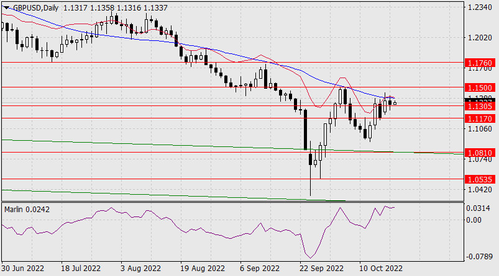Click the 22 Sep 2022 date label
Image resolution: width=499 pixels, height=276 pixels.
321,269
